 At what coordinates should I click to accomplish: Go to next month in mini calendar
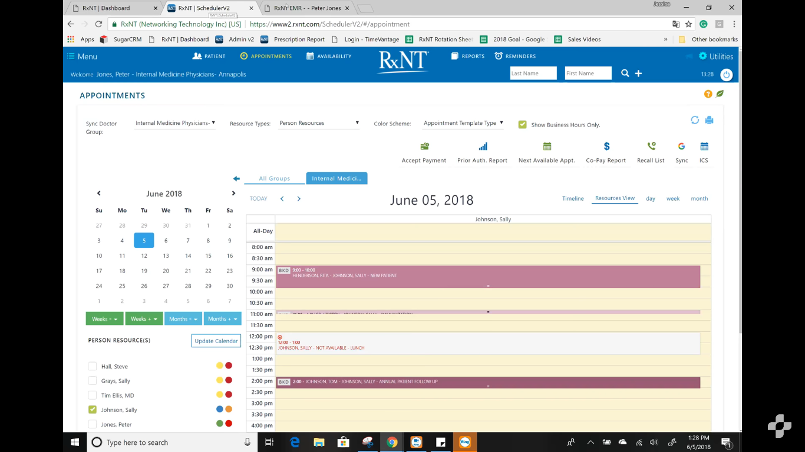(x=233, y=193)
